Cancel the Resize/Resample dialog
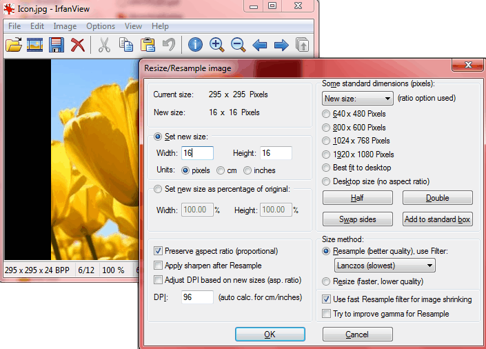 coord(357,334)
